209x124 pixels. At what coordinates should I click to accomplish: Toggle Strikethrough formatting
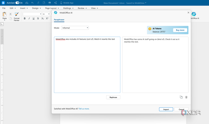38,18
